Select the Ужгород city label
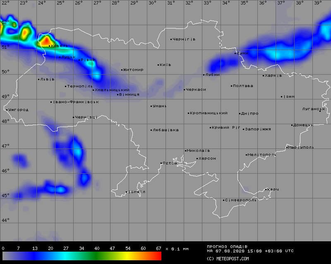The image size is (331, 264). coord(19,110)
